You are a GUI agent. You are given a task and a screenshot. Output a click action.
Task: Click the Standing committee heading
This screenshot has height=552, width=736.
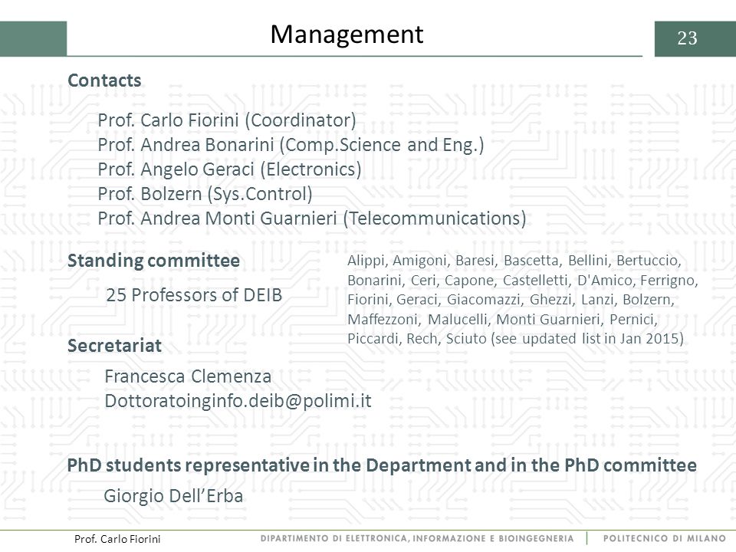[x=153, y=261]
